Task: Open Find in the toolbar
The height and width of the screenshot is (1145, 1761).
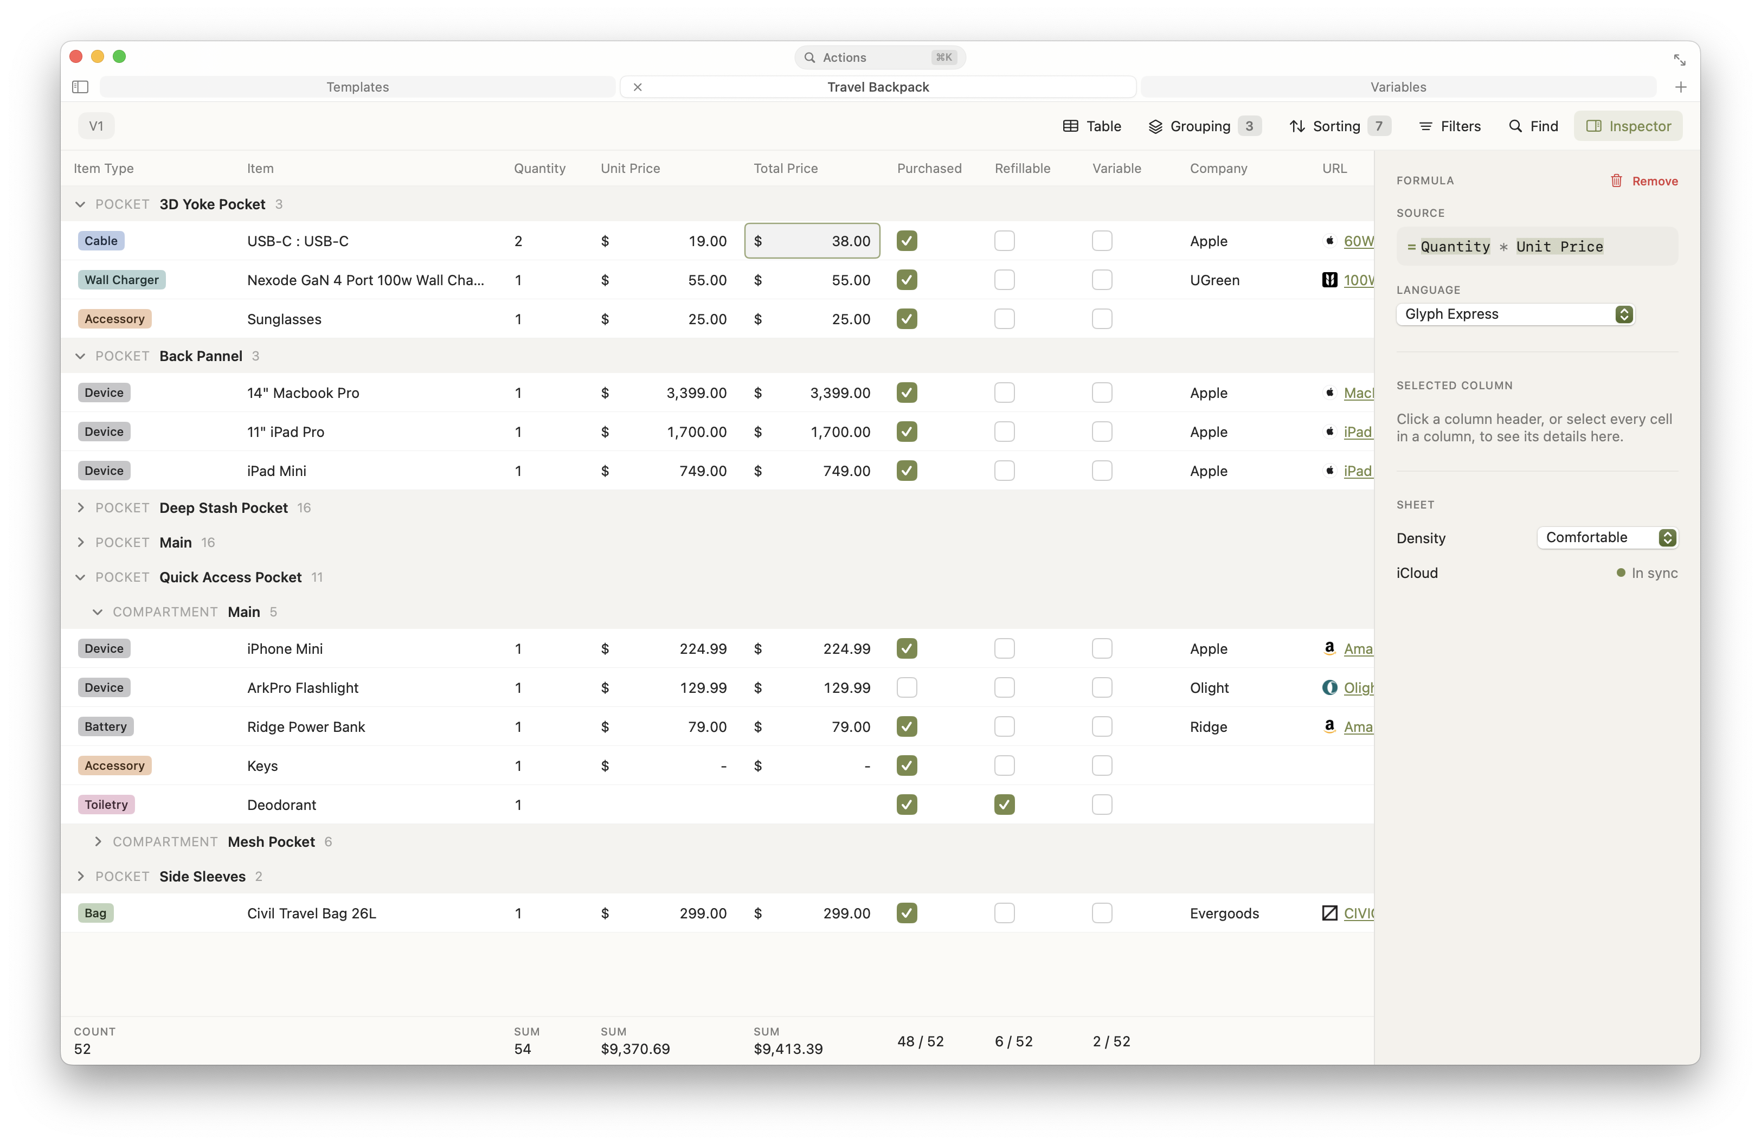Action: click(1533, 126)
